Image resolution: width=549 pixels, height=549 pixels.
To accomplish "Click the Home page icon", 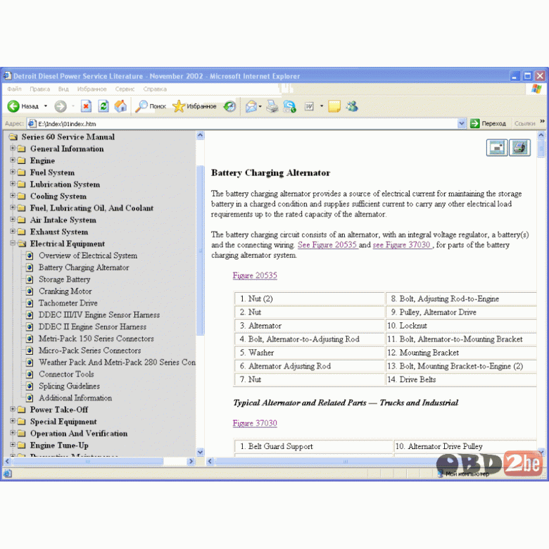I will coord(120,106).
